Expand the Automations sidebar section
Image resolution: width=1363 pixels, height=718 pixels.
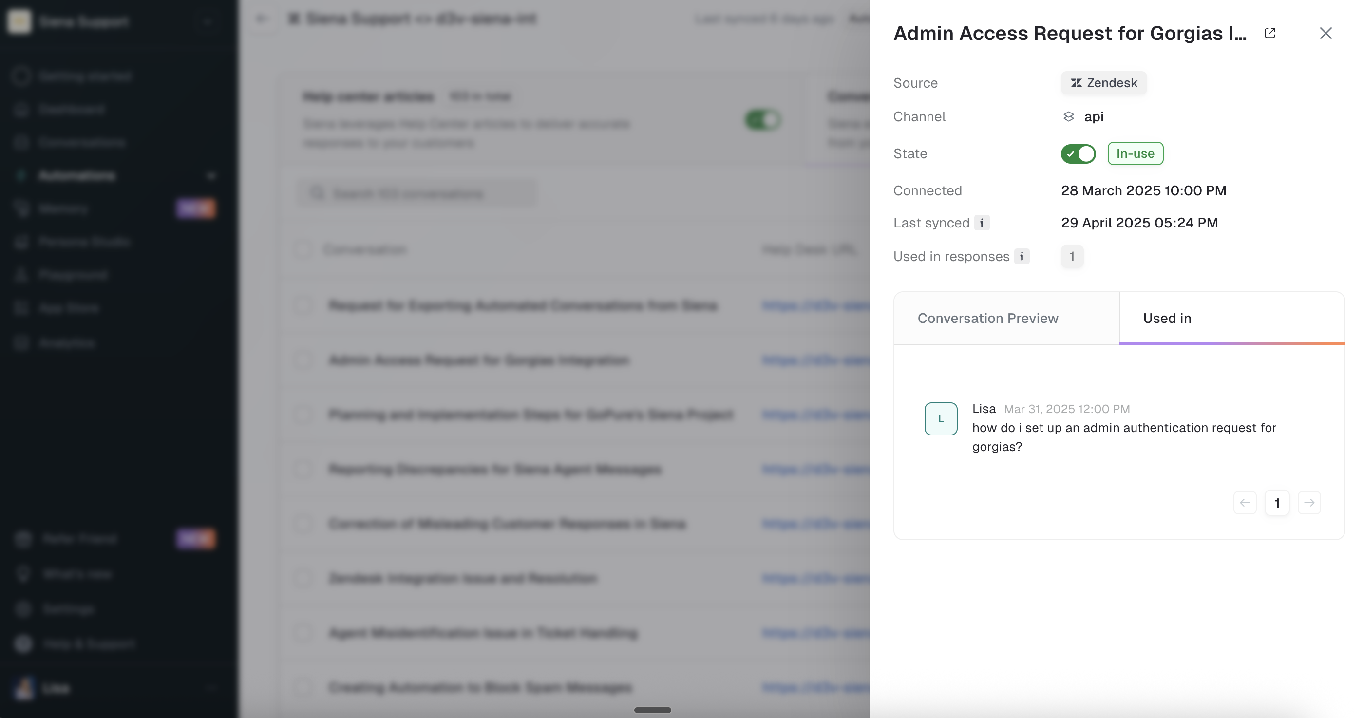tap(211, 176)
